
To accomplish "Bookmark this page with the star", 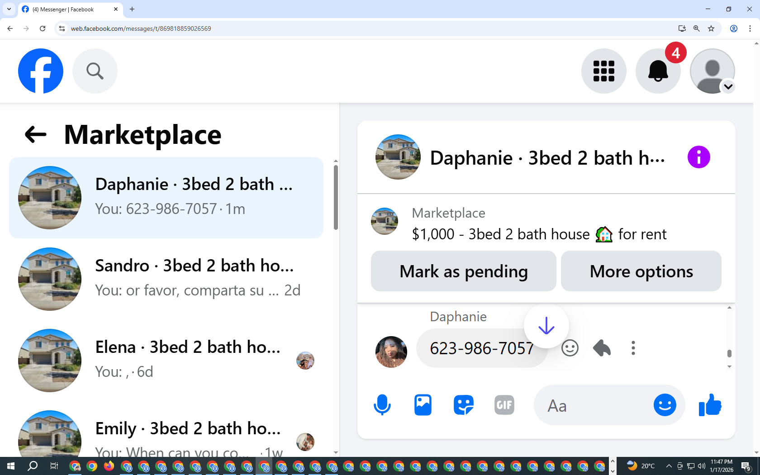I will point(711,28).
